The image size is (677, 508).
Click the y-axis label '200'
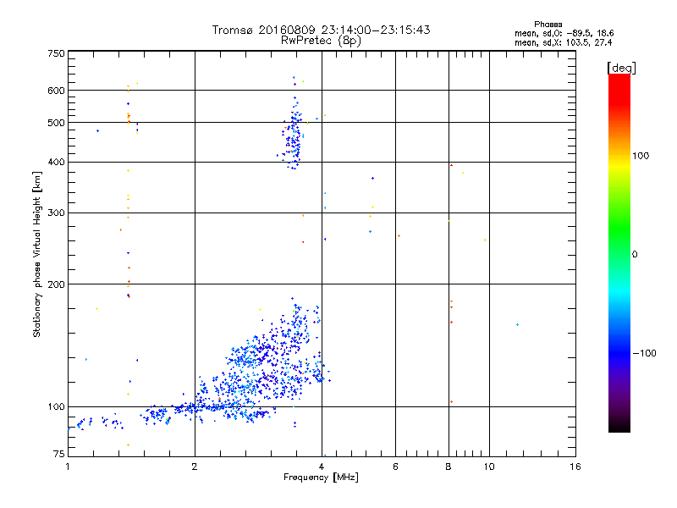coord(56,284)
